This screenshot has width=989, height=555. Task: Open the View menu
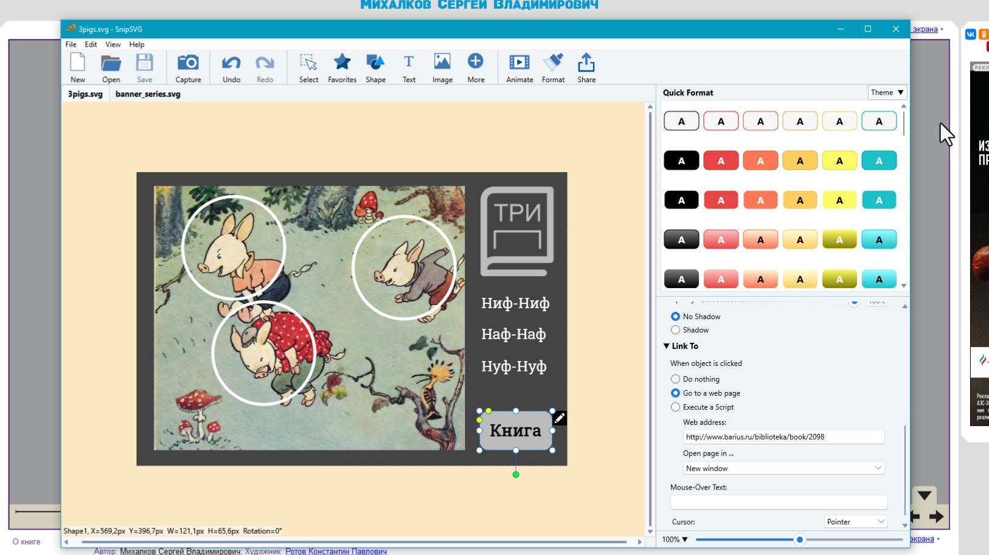(113, 44)
